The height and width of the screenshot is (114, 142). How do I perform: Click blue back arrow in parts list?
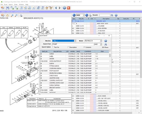pos(74,15)
